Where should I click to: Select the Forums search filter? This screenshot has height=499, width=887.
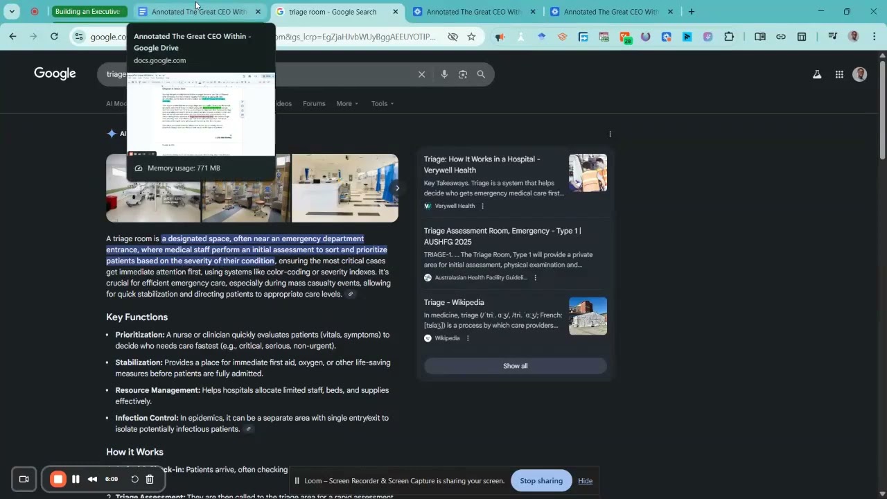click(314, 104)
